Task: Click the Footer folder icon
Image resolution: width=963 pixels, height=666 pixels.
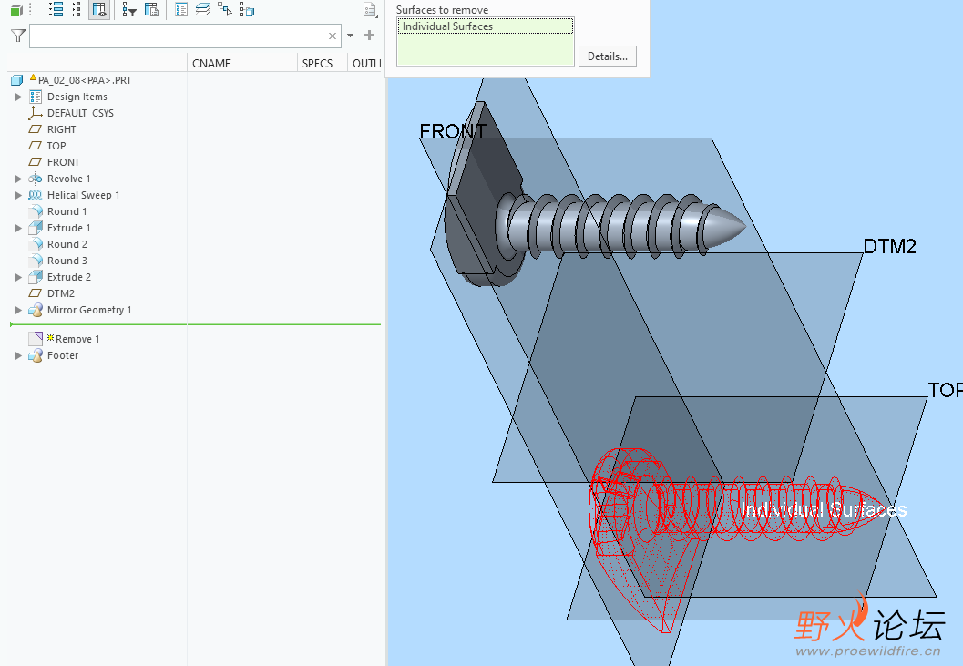Action: (35, 355)
